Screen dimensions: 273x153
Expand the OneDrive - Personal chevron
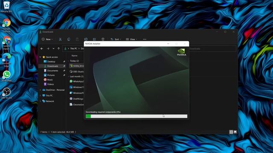(40, 90)
